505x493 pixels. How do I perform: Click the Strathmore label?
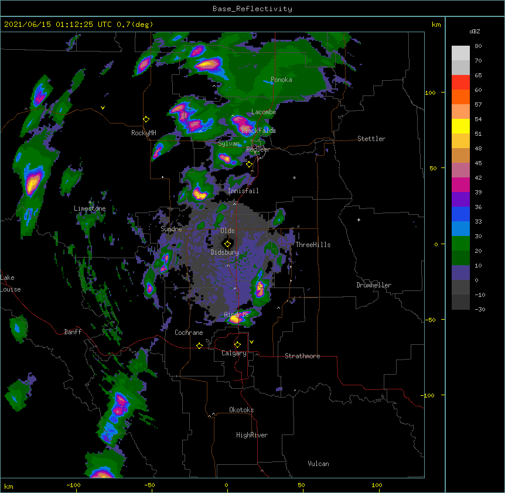[x=302, y=356]
